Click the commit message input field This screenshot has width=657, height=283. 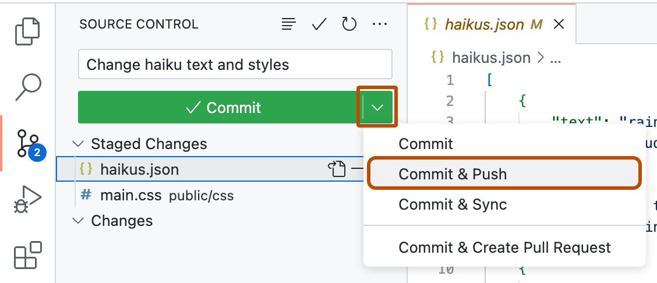pos(235,64)
